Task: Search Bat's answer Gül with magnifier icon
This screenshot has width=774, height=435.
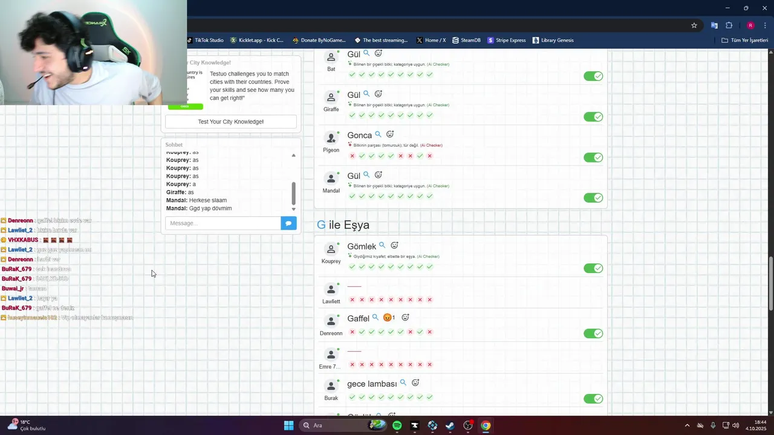Action: [366, 54]
